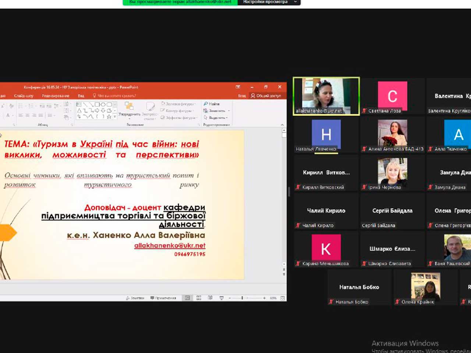Click the zoom in plus icon

point(264,298)
